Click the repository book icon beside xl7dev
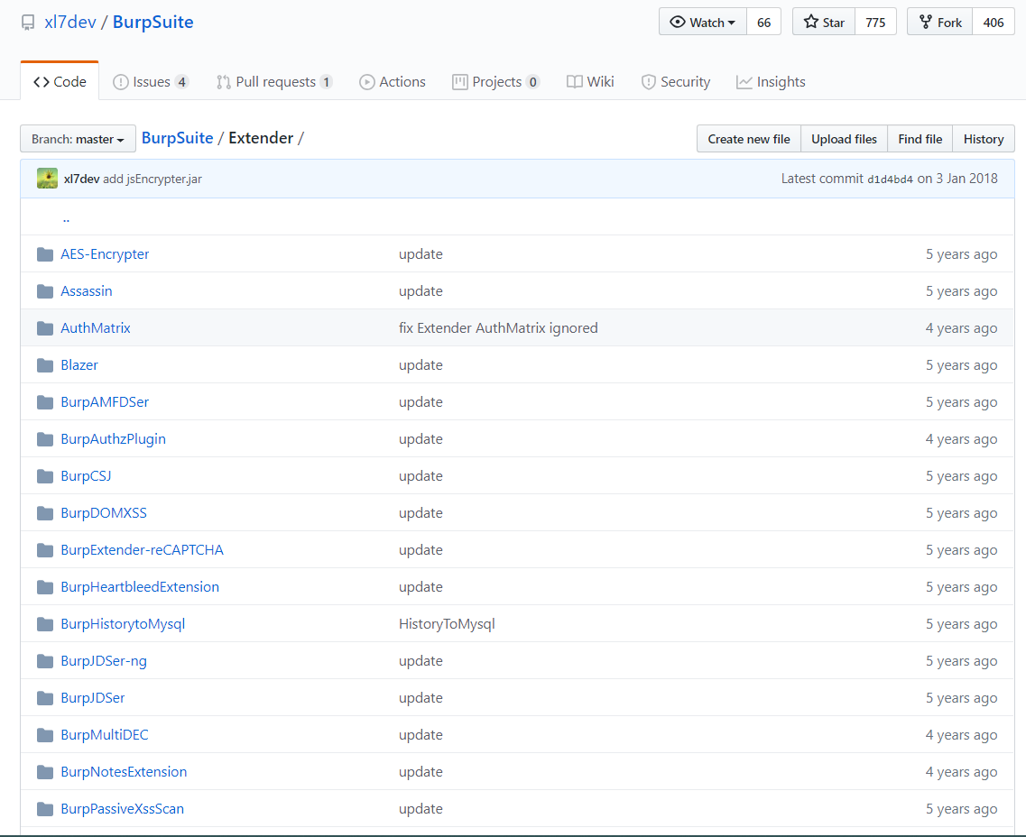The image size is (1026, 837). tap(28, 23)
